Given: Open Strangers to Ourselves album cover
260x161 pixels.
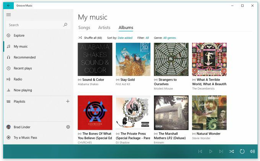Looking at the screenshot, I should 171,59.
